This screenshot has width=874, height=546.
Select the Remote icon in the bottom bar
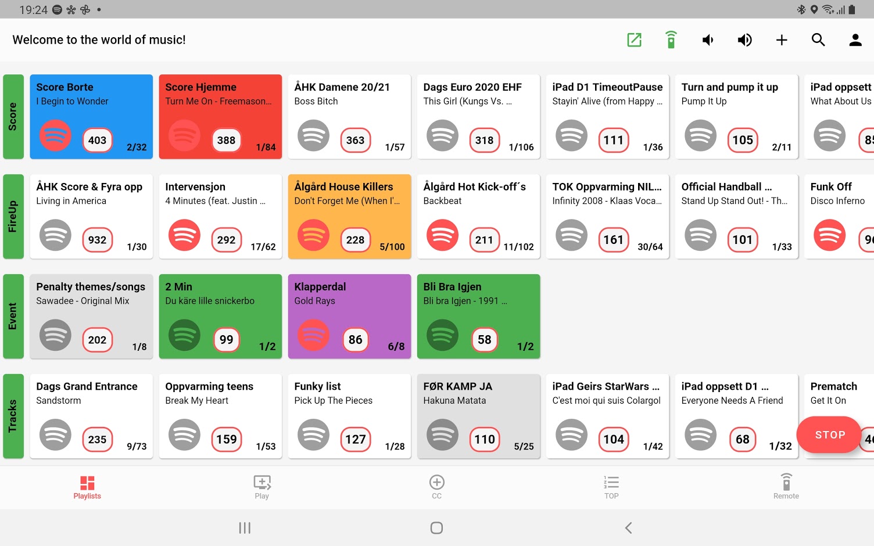[786, 487]
